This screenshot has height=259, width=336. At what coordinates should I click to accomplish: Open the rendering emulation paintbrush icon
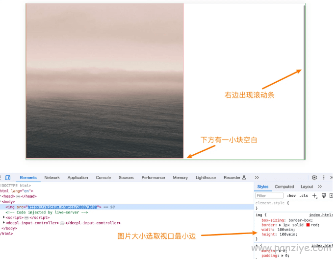click(324, 195)
